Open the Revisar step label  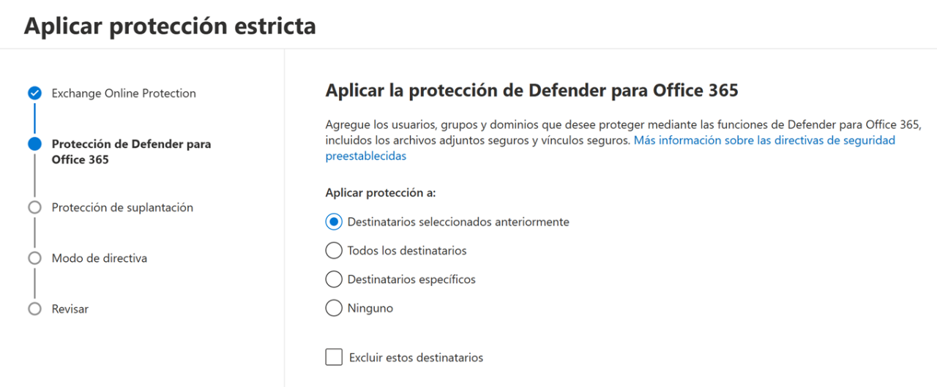pos(70,309)
